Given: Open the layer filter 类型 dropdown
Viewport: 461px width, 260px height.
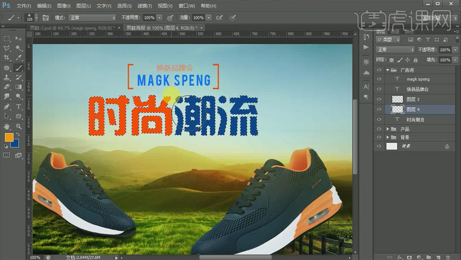Looking at the screenshot, I should pyautogui.click(x=388, y=40).
